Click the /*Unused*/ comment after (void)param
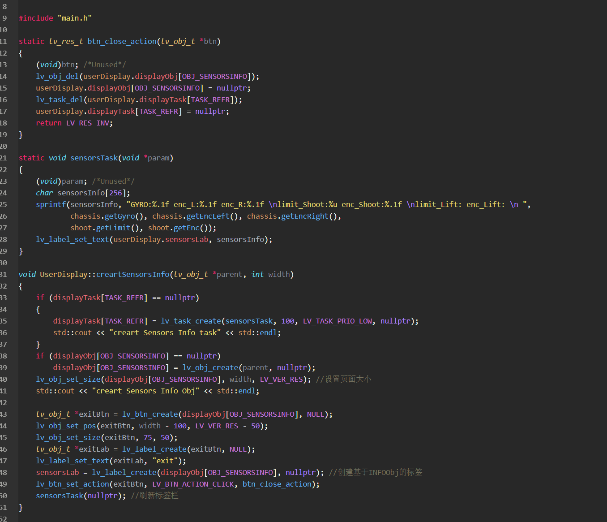607x522 pixels. click(113, 181)
